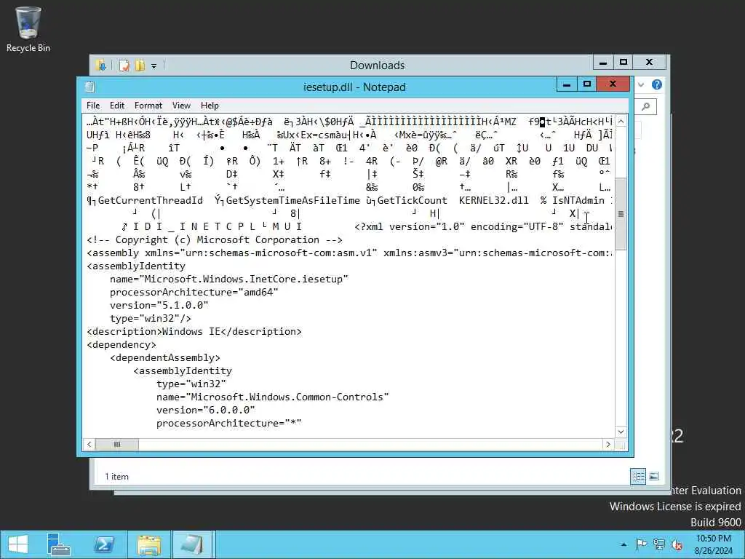Screen dimensions: 745x559
Task: Expand the Downloads quick access toolbar dropdown
Action: pos(154,66)
